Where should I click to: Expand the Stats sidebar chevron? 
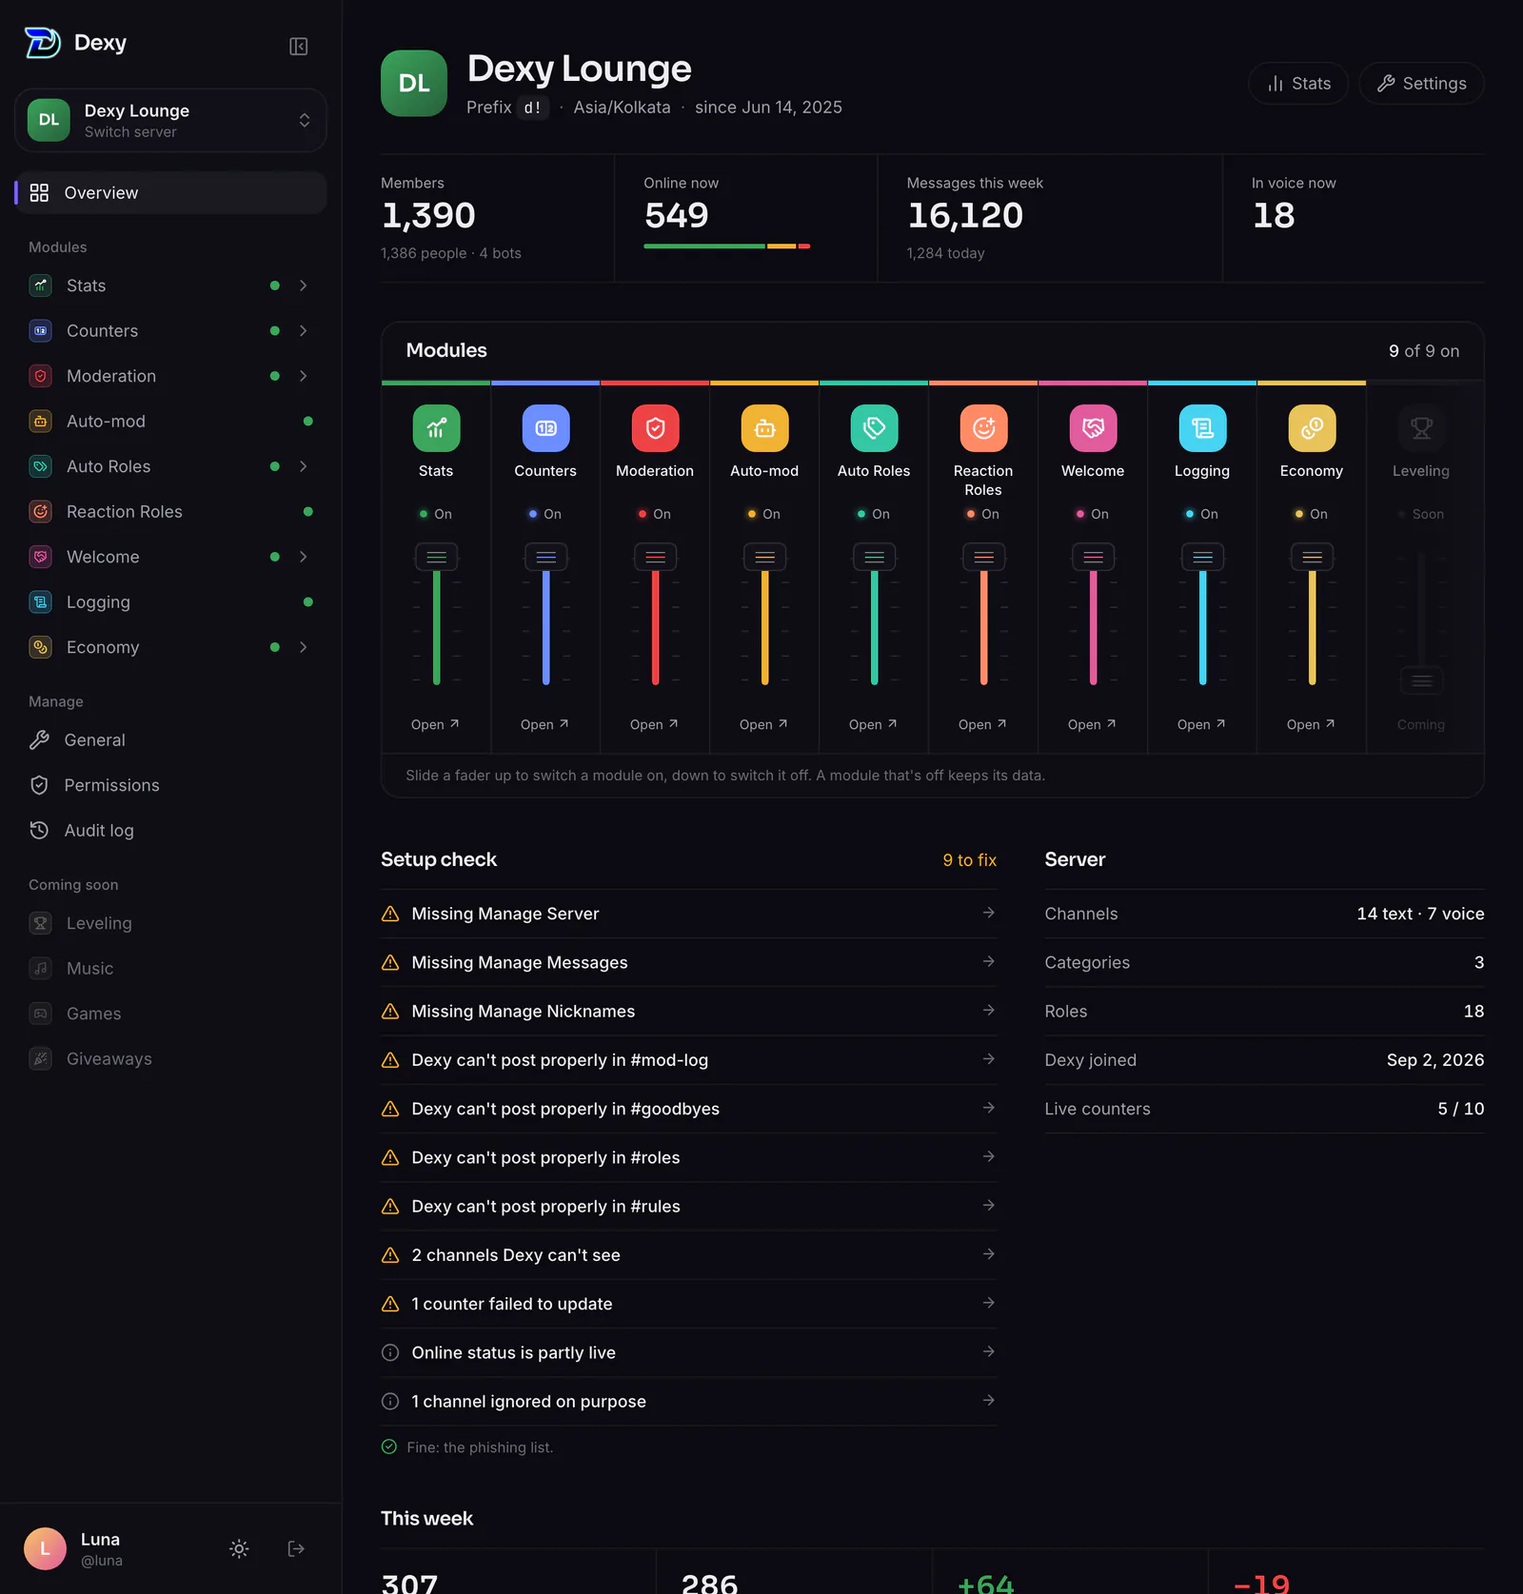pos(303,285)
